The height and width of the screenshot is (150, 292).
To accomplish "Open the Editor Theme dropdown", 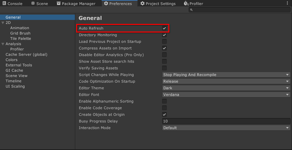I will [226, 88].
